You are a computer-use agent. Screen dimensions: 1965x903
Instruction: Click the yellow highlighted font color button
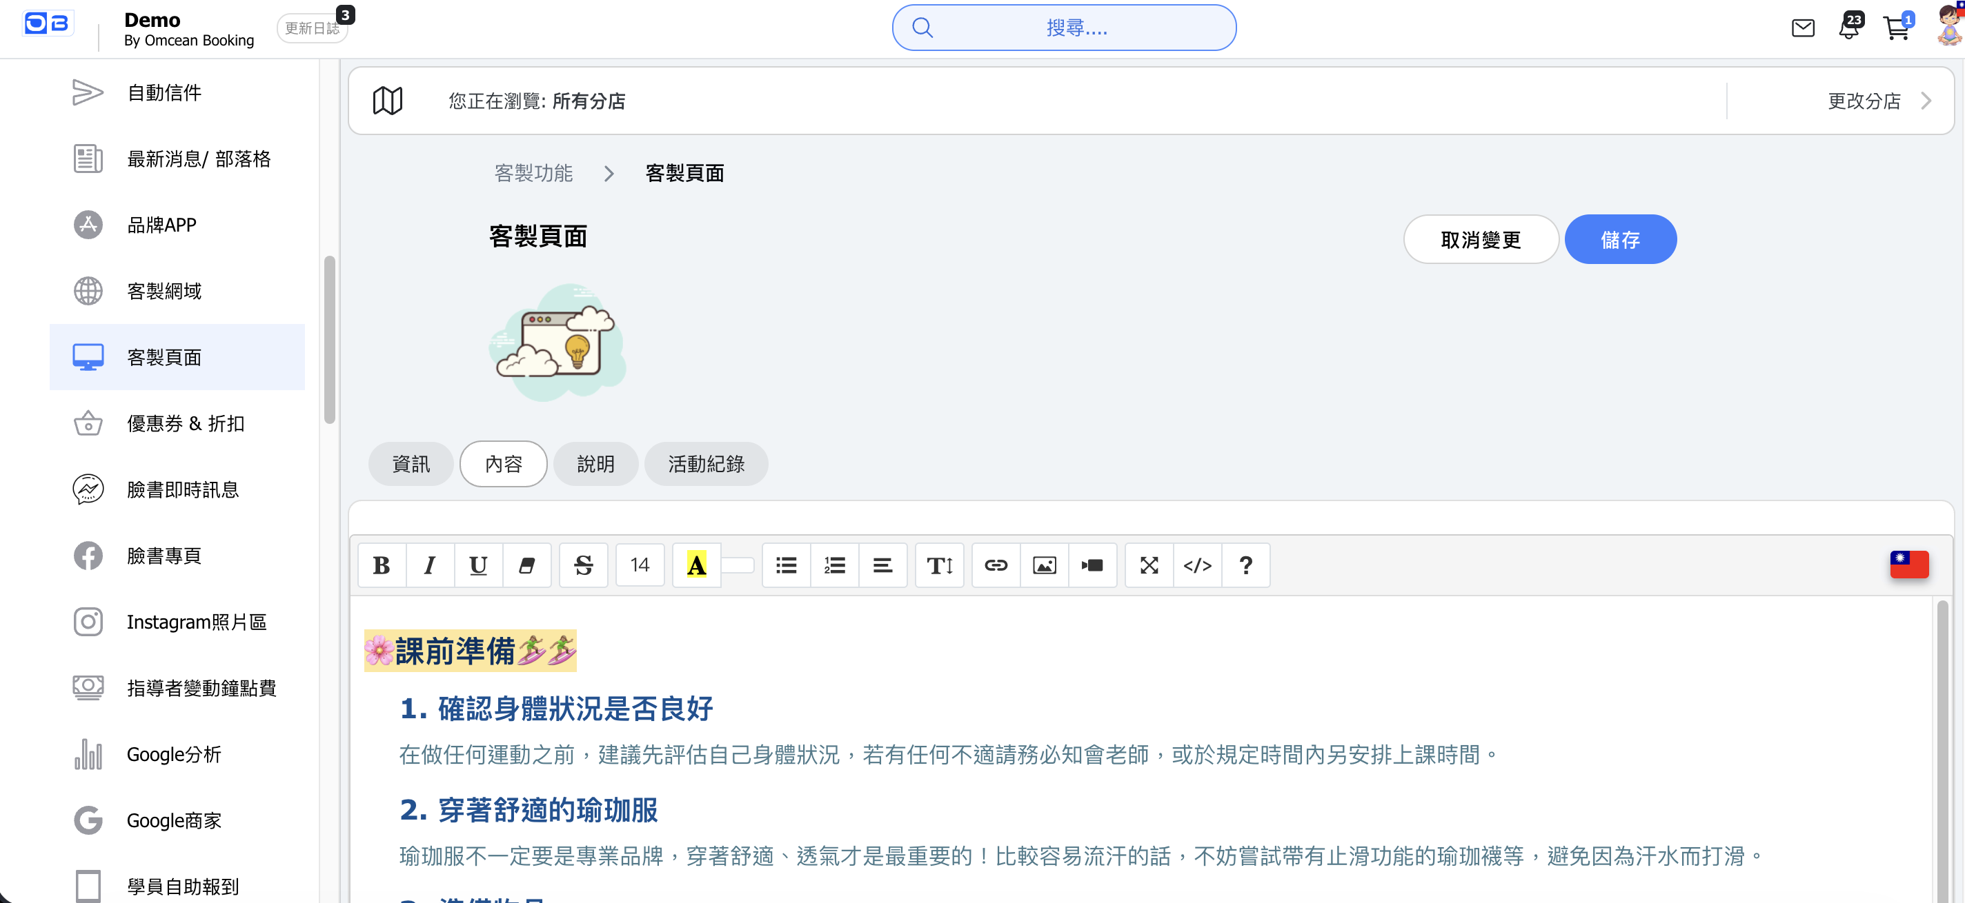[695, 565]
